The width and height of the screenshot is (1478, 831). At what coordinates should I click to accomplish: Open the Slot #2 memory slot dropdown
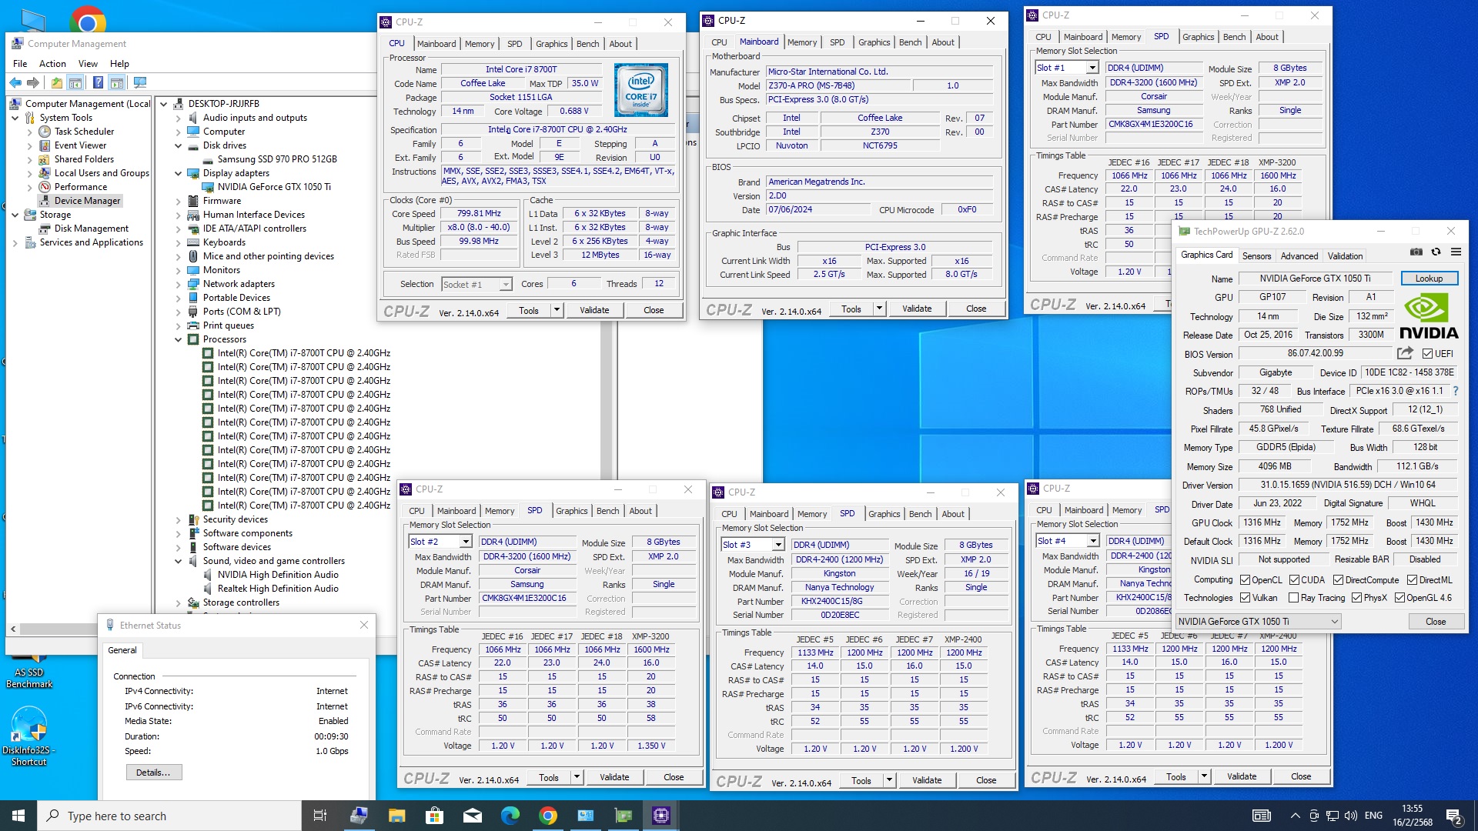tap(465, 542)
